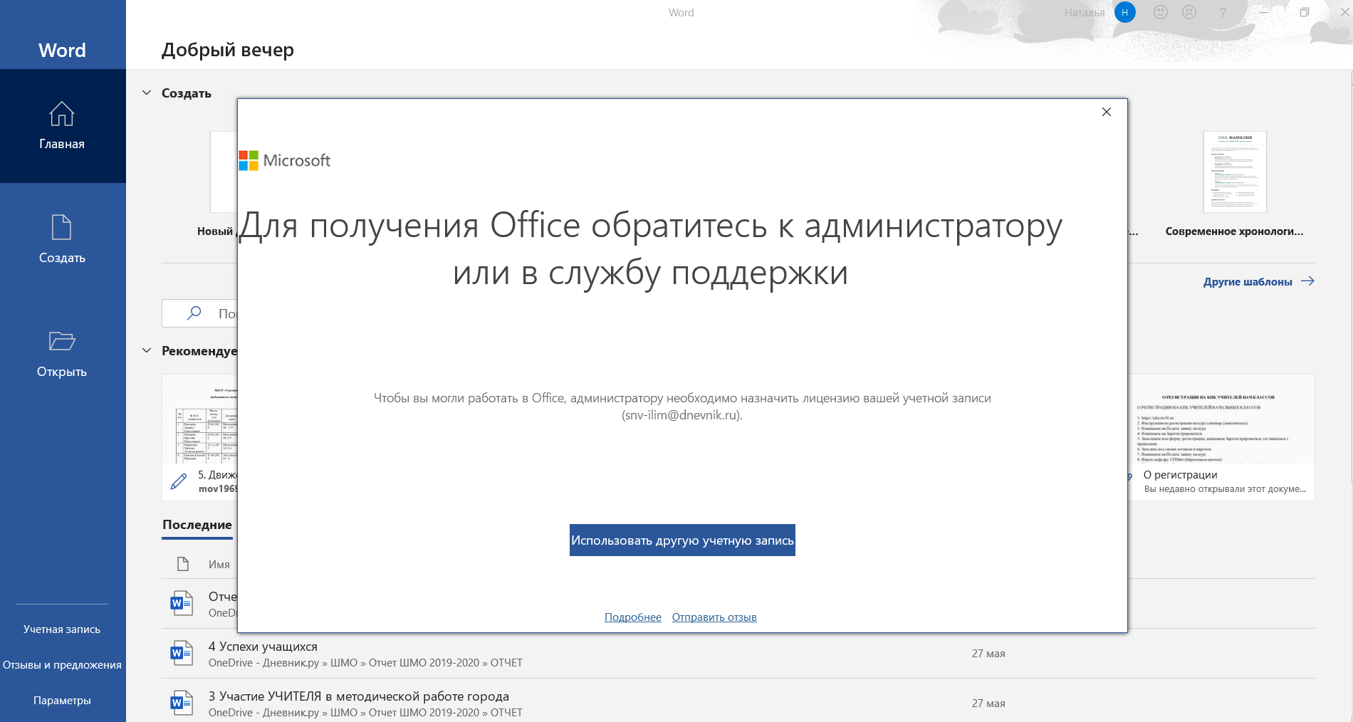
Task: Click the Word icon of Отче... row
Action: pyautogui.click(x=182, y=603)
